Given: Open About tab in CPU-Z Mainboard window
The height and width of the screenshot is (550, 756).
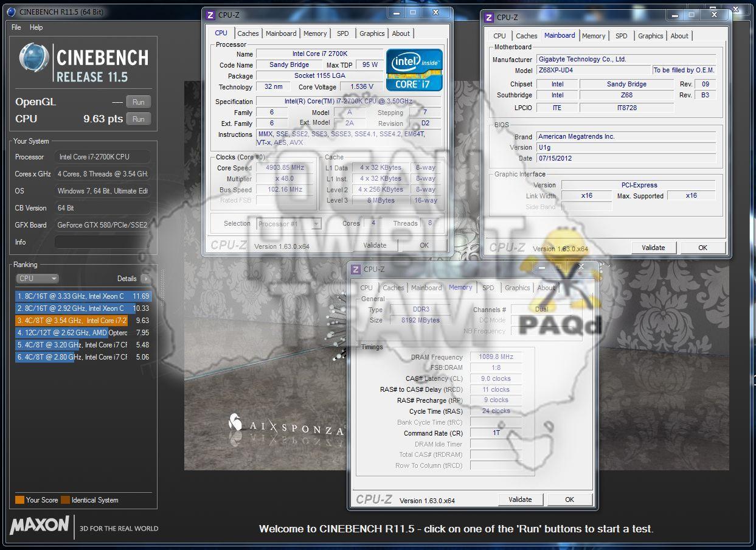Looking at the screenshot, I should pyautogui.click(x=679, y=36).
